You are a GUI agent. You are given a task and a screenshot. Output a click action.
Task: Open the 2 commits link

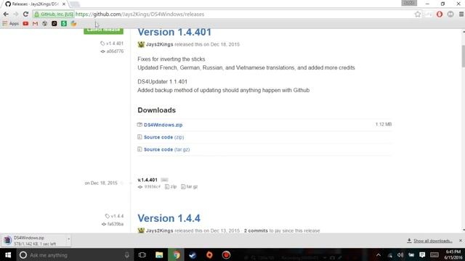(256, 231)
